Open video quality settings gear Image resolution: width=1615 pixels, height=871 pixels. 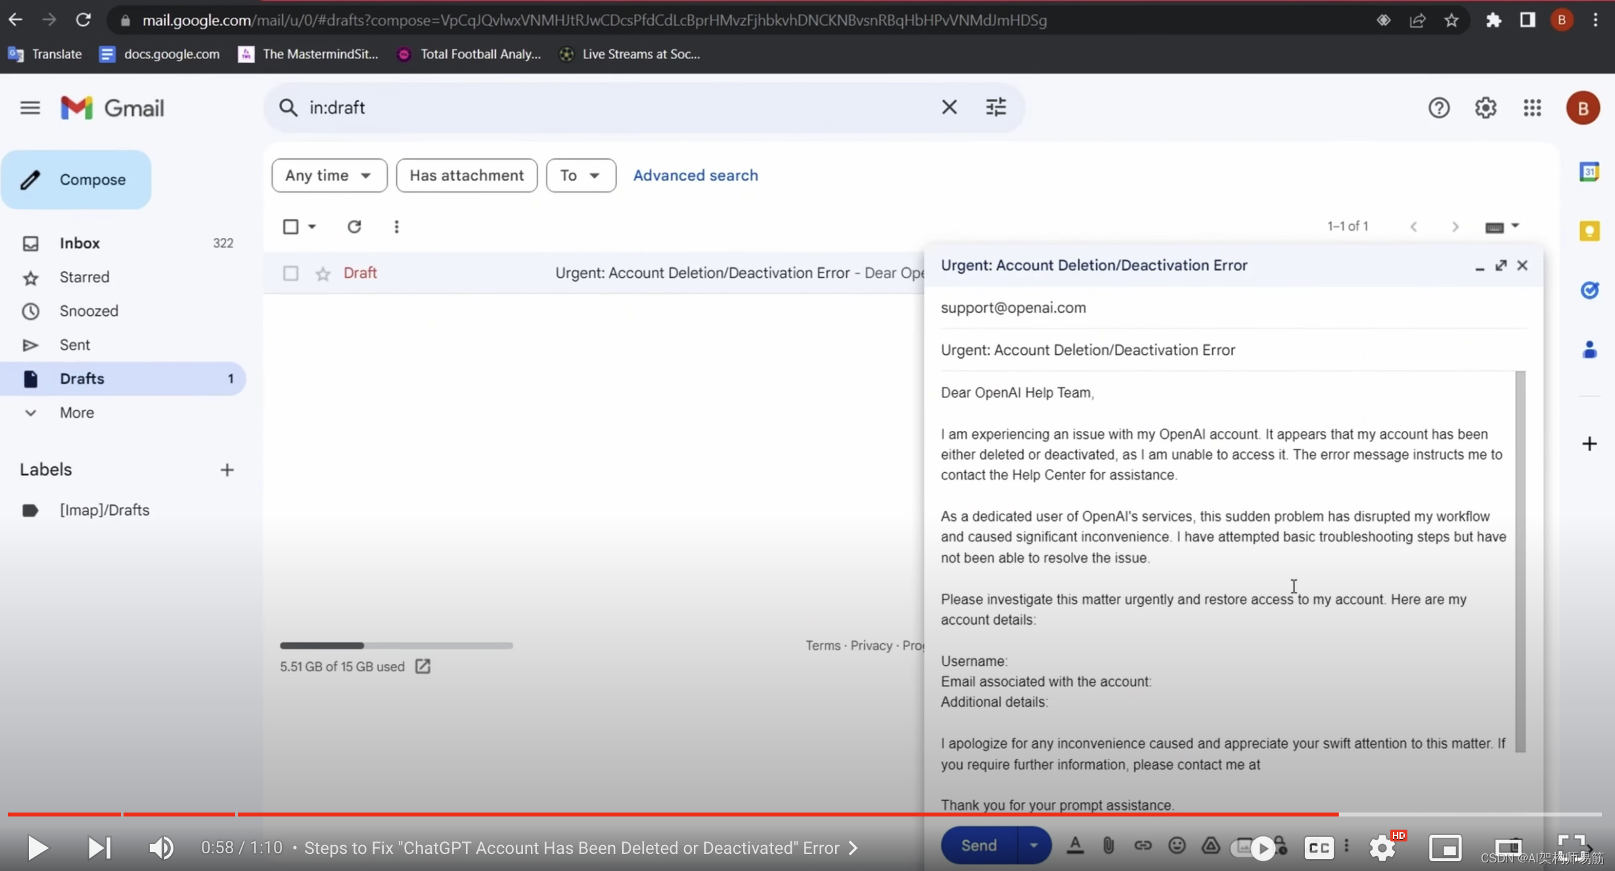pos(1382,848)
